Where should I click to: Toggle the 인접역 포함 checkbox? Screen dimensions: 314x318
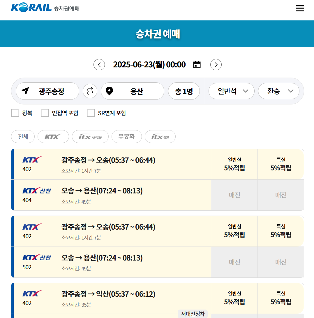(45, 113)
